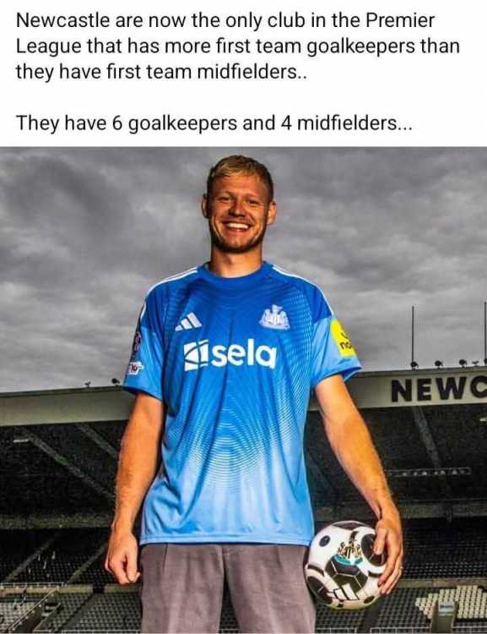The image size is (487, 634).
Task: Click the square emblem left of the sela text
Action: point(196,356)
